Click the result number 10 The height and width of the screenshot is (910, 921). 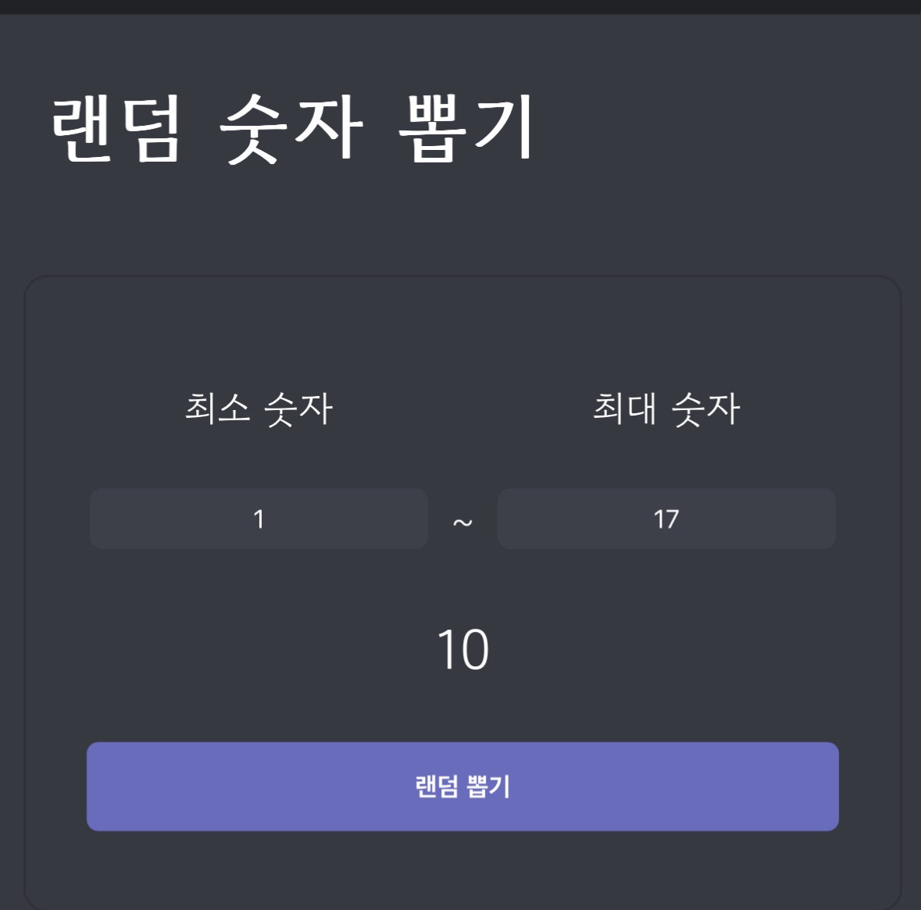(462, 650)
